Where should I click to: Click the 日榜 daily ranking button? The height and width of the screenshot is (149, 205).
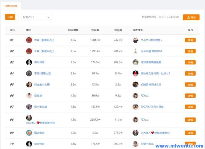10,17
